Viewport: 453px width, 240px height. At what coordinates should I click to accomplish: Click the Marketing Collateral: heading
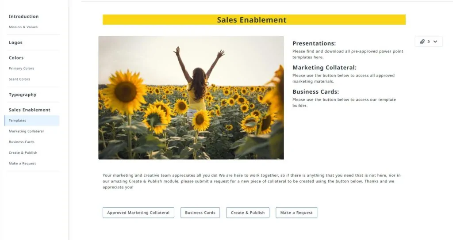[x=324, y=68]
